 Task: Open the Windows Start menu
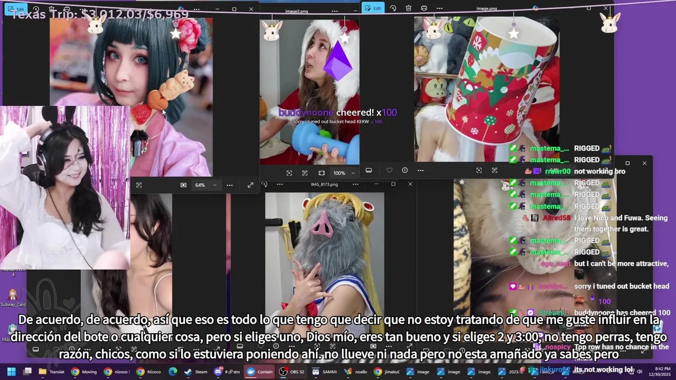11,372
